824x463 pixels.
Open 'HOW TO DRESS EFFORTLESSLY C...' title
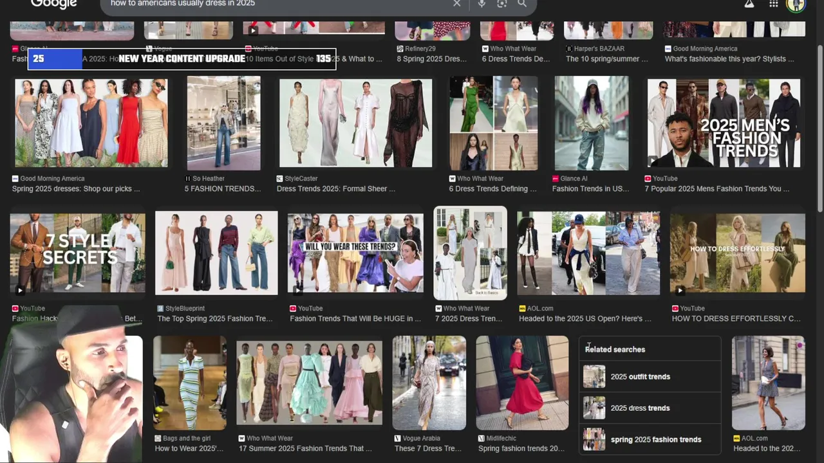pyautogui.click(x=736, y=319)
